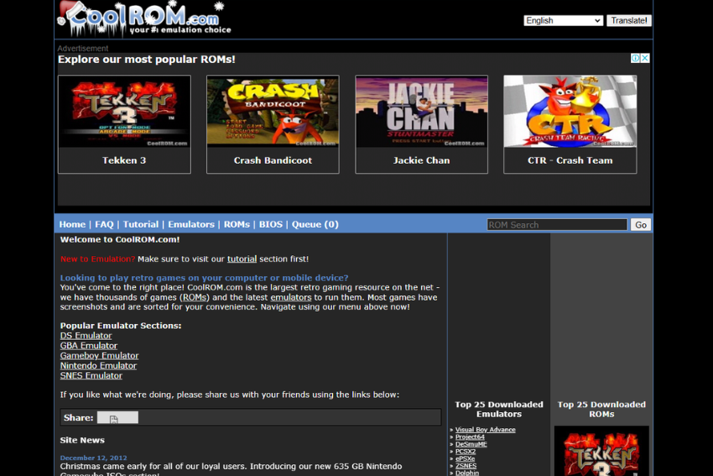
Task: Open the Tutorial menu item
Action: [141, 224]
